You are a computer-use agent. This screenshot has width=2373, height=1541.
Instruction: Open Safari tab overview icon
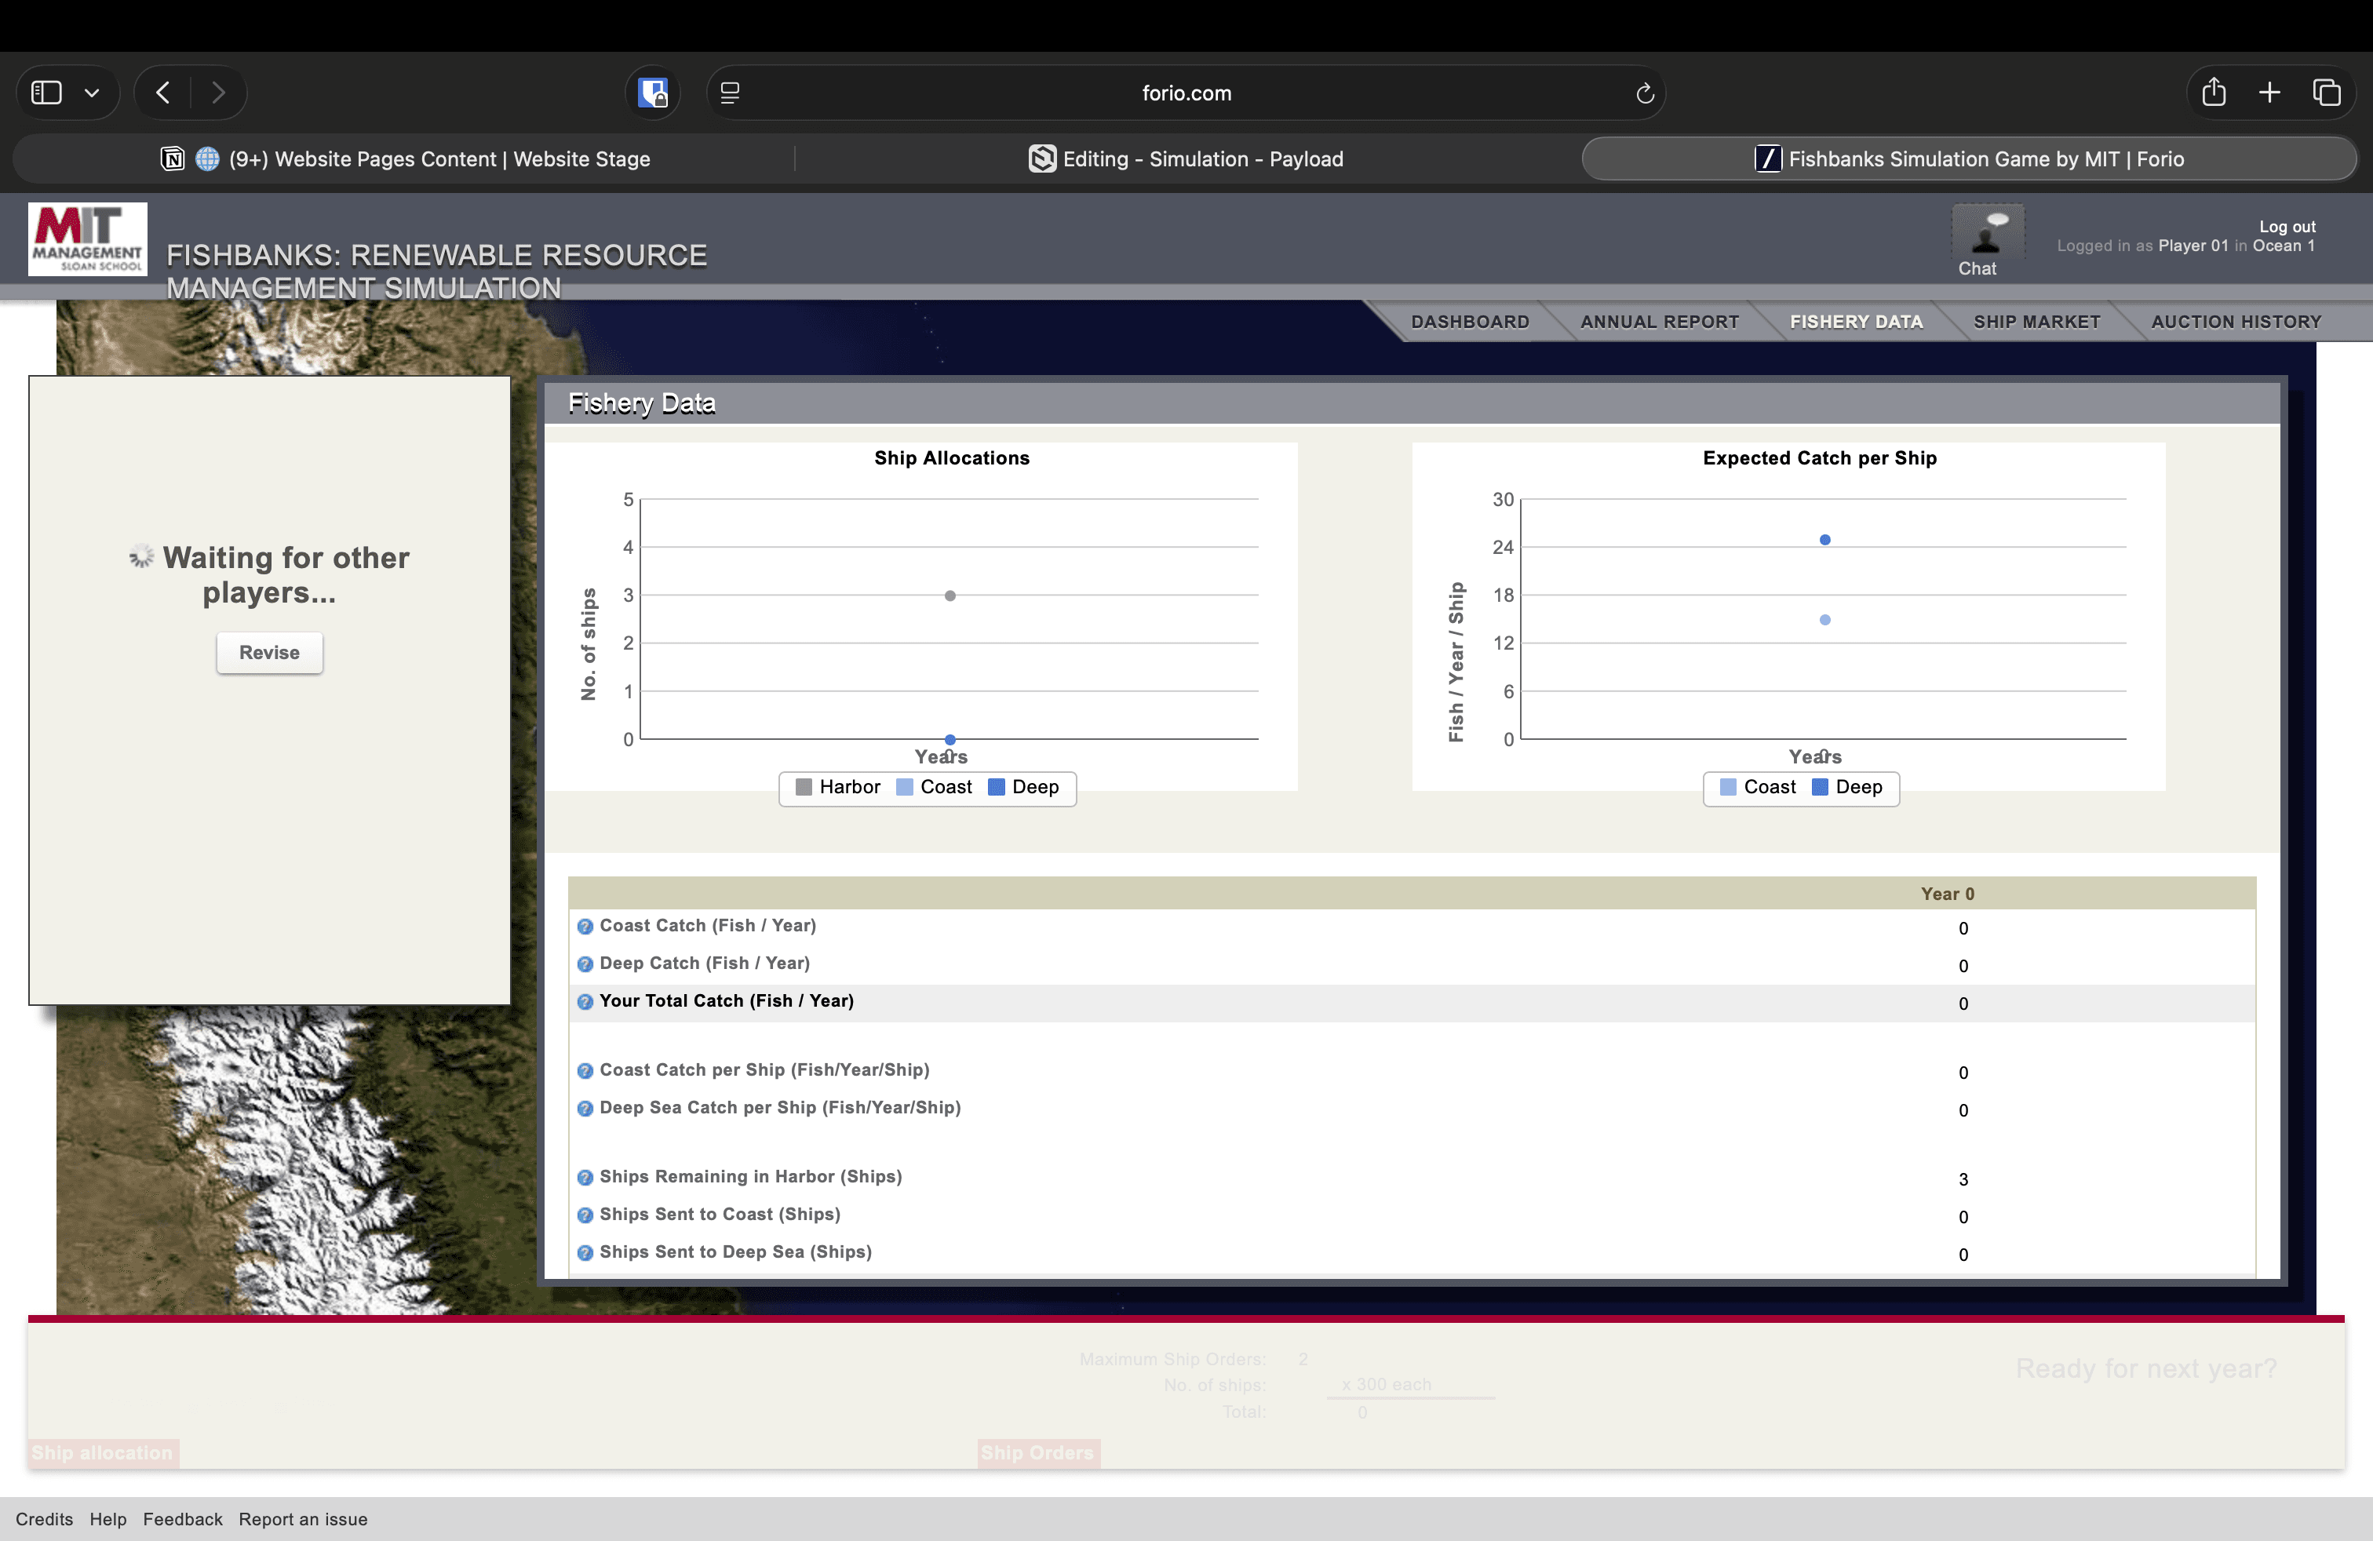coord(2326,93)
